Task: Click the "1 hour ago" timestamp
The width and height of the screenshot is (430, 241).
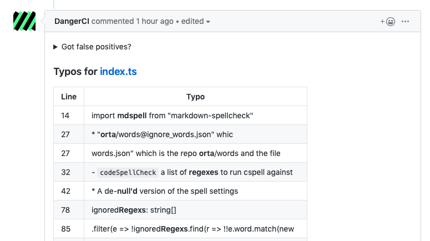Action: 155,22
